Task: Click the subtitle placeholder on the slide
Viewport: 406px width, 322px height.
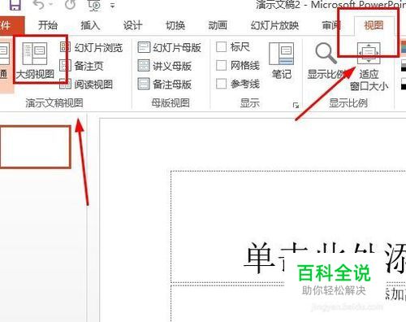Action: tap(288, 303)
